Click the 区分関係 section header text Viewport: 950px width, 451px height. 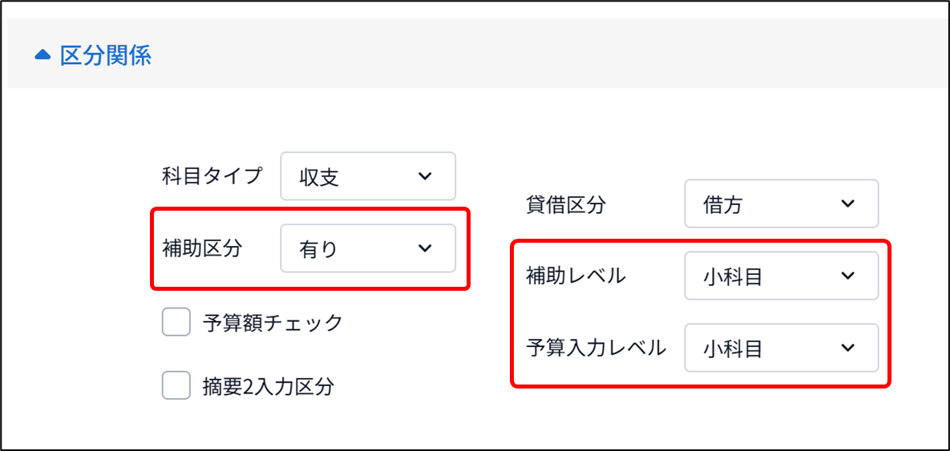(x=105, y=55)
